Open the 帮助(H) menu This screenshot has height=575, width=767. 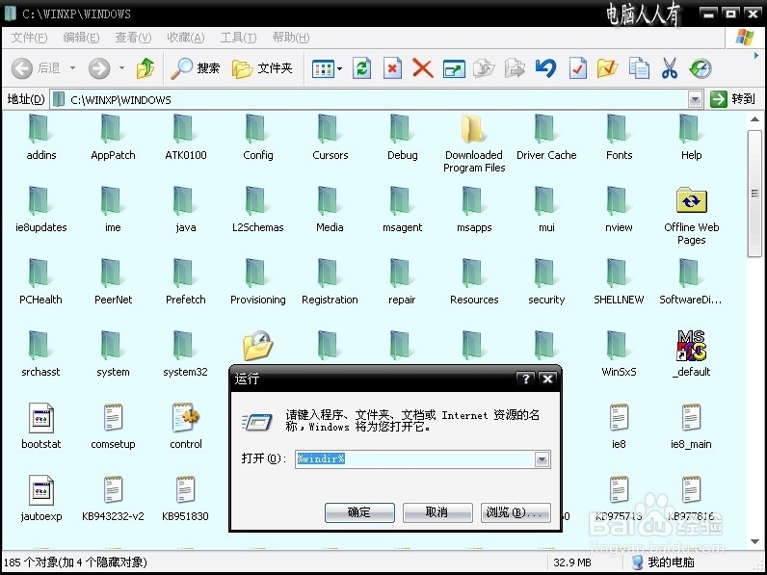291,38
